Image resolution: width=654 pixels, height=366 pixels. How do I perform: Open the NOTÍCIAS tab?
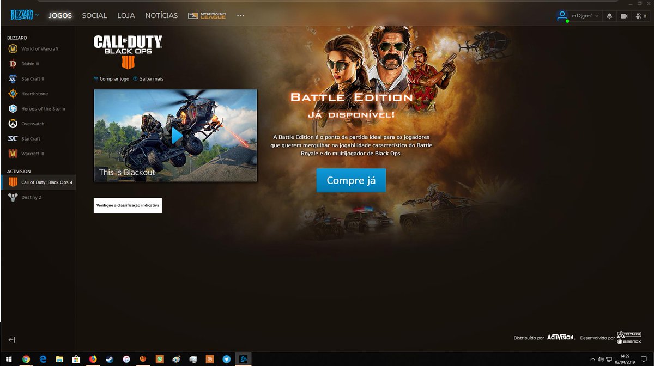click(x=161, y=16)
